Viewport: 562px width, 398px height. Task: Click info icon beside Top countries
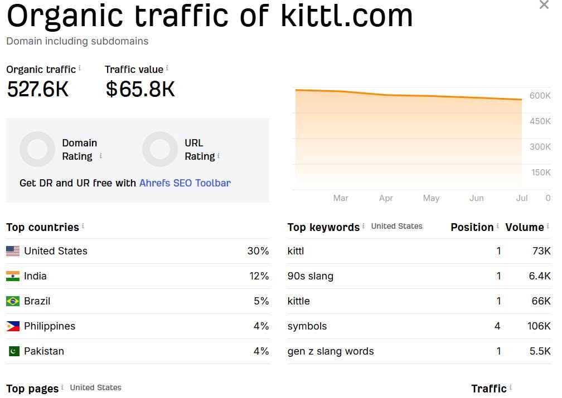83,226
